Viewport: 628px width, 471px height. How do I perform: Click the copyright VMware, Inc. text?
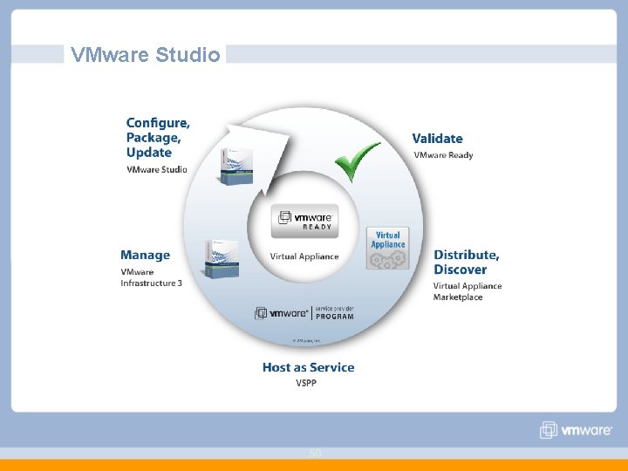click(x=307, y=341)
